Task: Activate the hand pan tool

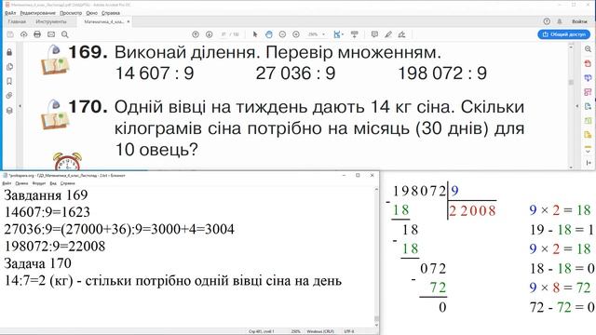Action: (x=269, y=34)
